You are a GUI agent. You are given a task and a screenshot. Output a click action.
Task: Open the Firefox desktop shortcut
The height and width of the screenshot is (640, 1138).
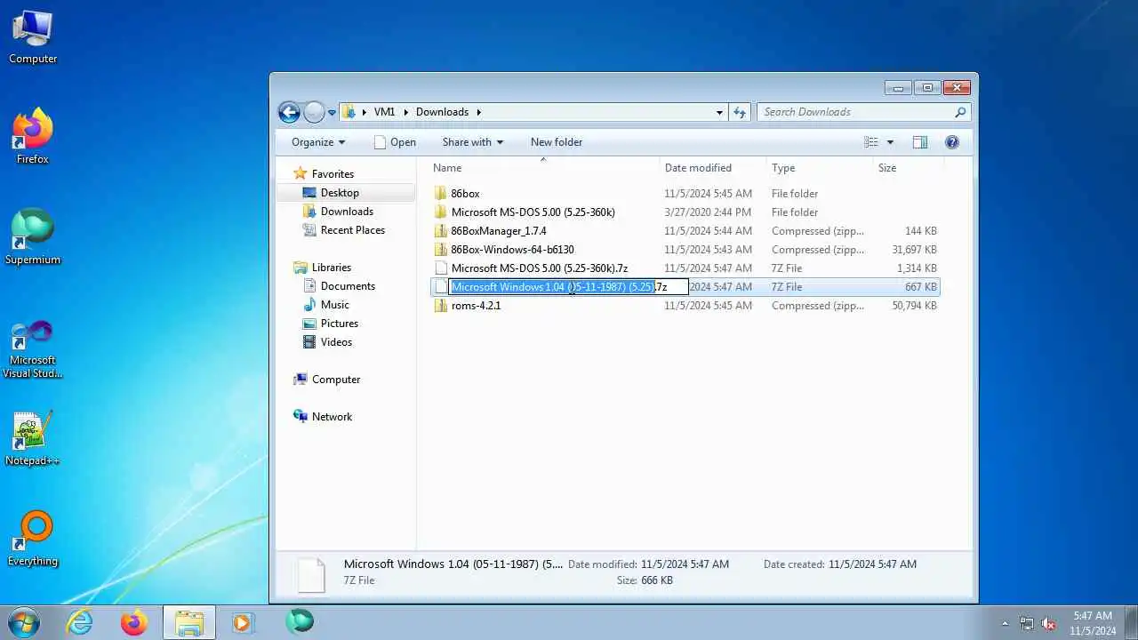click(x=33, y=137)
